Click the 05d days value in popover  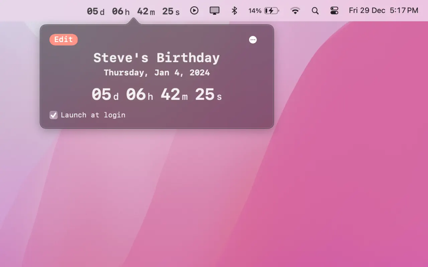[x=105, y=94]
